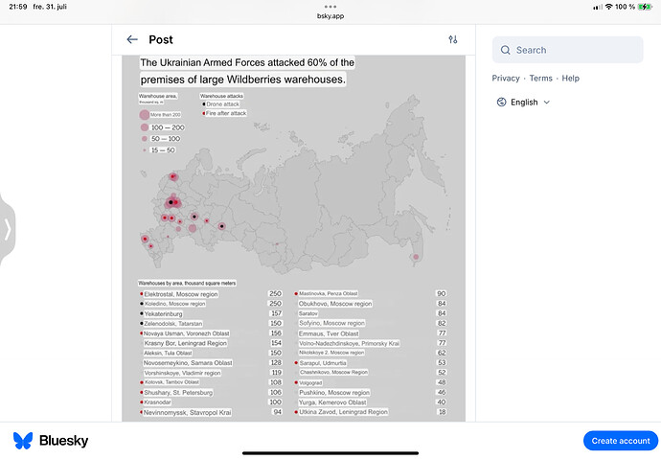This screenshot has height=459, width=661.
Task: Click 'Pushkino, Moscow region' text
Action: tap(334, 393)
